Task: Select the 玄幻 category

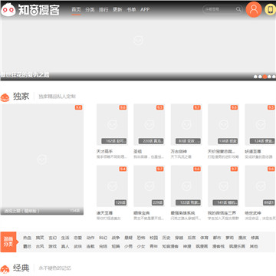Action: [52, 238]
